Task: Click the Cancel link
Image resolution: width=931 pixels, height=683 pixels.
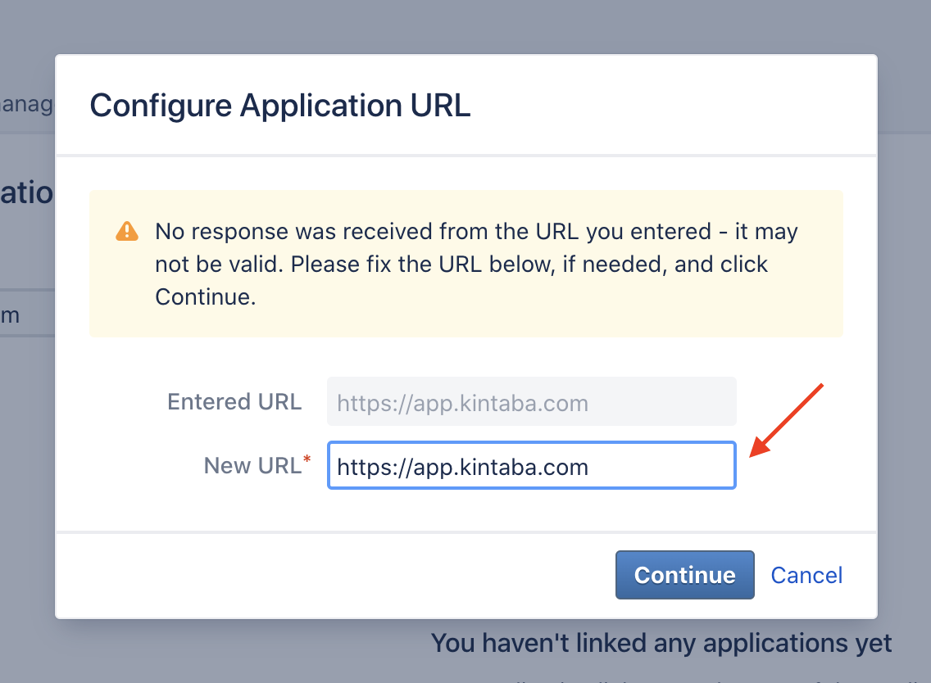Action: click(806, 575)
